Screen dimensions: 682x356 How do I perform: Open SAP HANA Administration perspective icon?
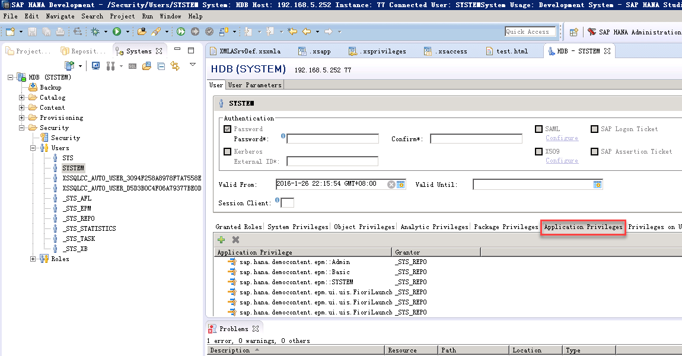[591, 32]
